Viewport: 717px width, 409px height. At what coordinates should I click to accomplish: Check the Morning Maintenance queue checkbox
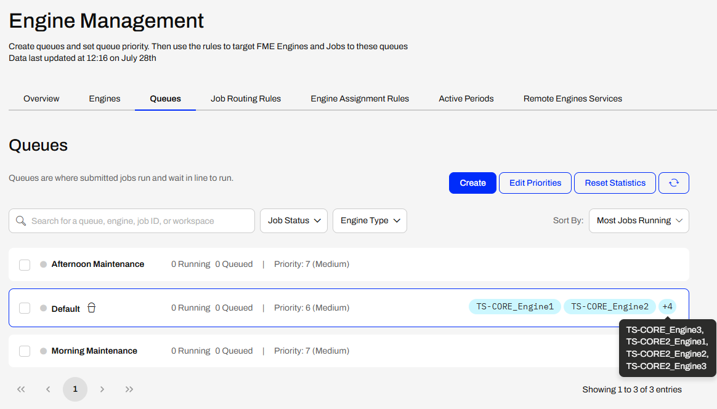(25, 351)
